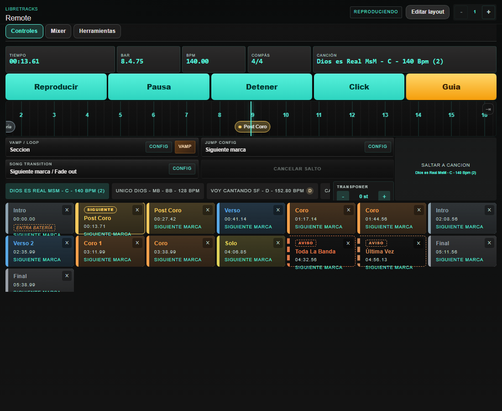Click the Canción title display
502x411 pixels.
[405, 59]
